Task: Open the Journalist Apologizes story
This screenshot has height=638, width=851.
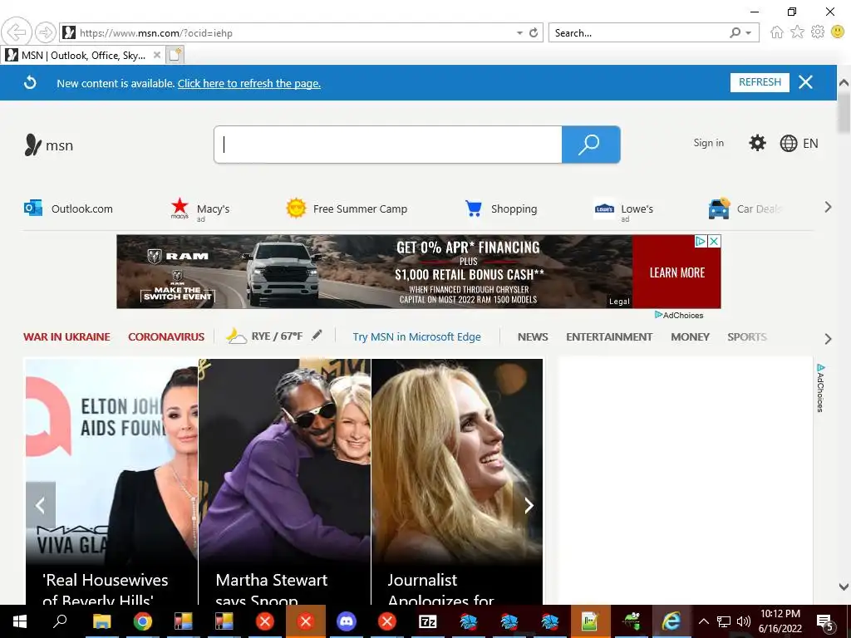Action: (457, 482)
